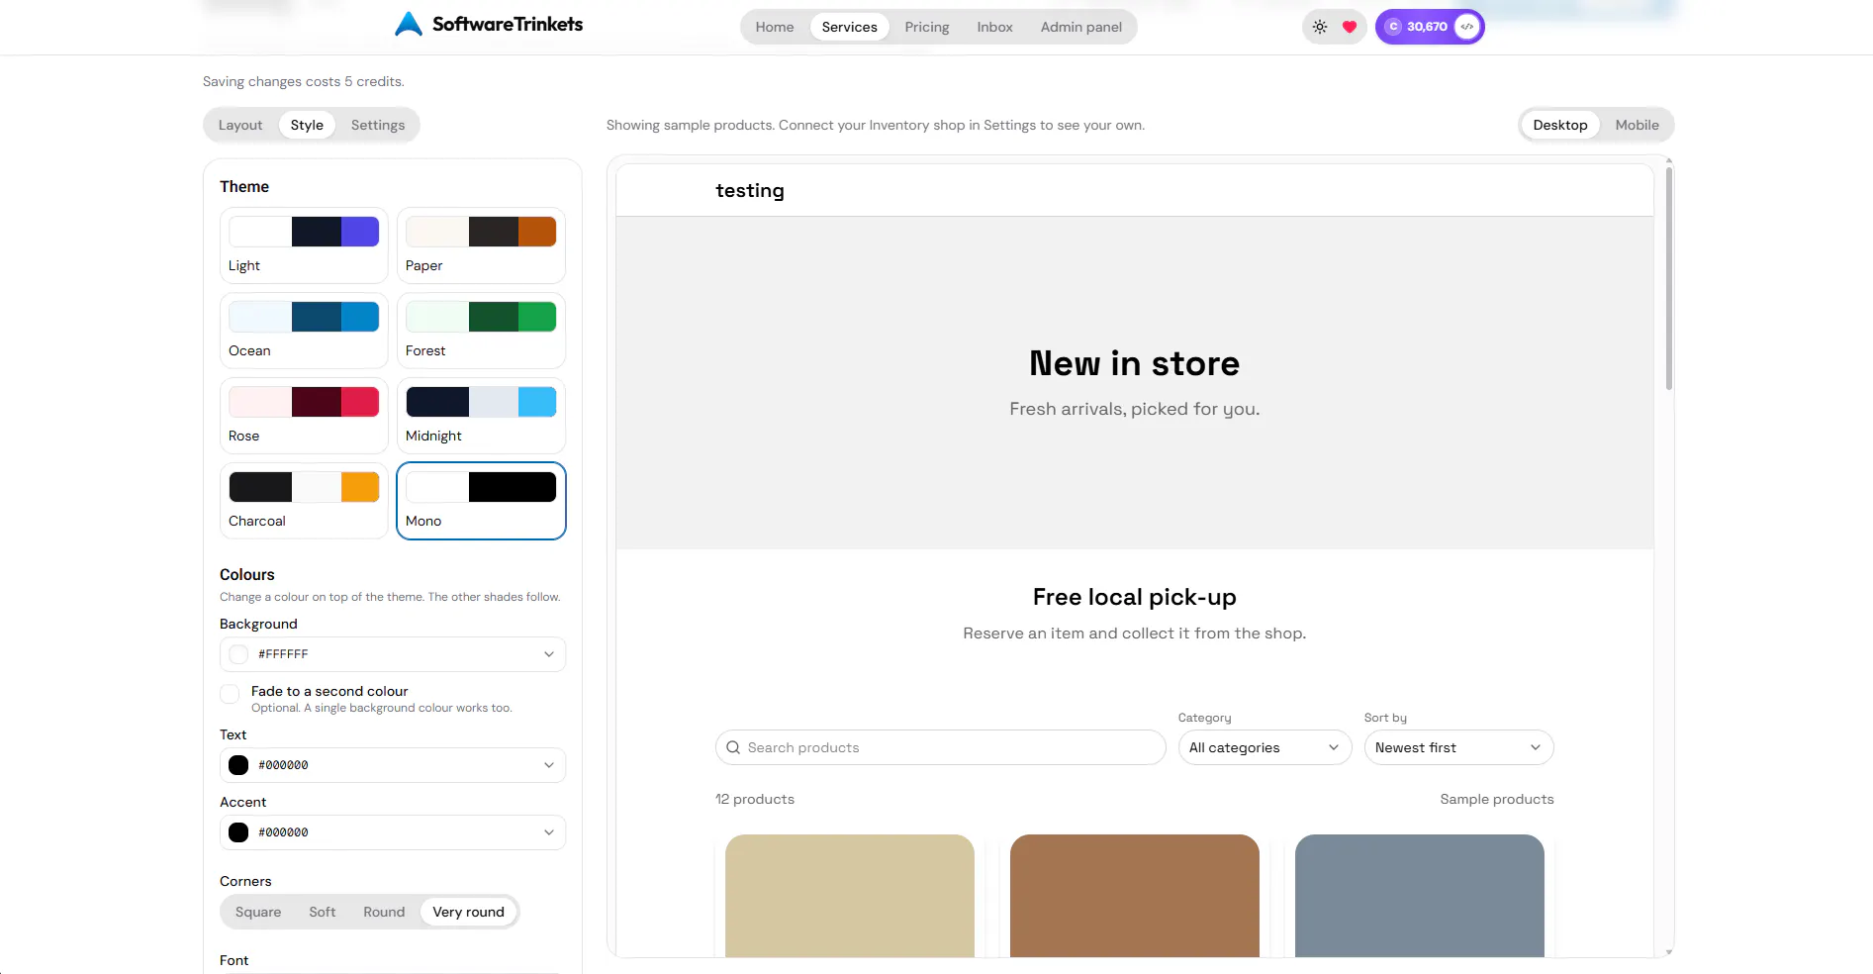Image resolution: width=1873 pixels, height=974 pixels.
Task: Toggle the light/dark mode sun icon
Action: coord(1320,27)
